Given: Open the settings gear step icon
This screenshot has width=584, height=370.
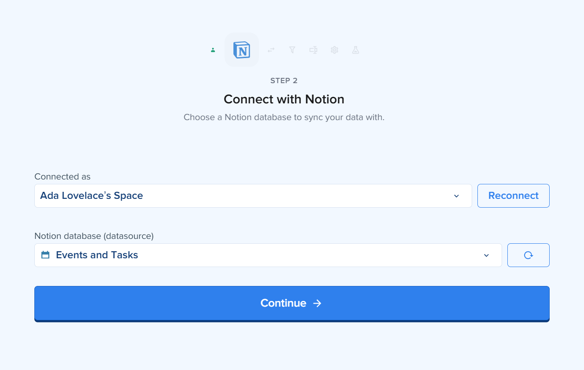Looking at the screenshot, I should coord(334,50).
